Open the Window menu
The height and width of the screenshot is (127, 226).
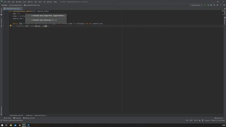50,2
